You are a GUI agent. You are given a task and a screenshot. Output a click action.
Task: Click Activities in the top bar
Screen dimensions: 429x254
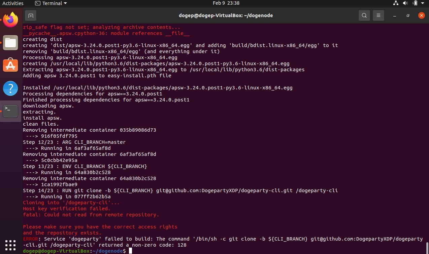coord(13,3)
